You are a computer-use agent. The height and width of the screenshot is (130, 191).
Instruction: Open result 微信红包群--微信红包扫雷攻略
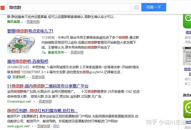[42, 111]
